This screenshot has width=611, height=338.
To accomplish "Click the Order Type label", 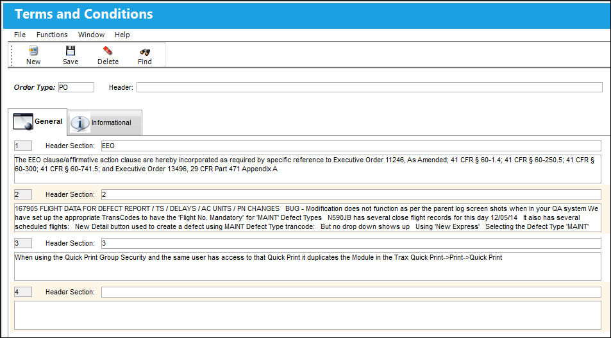I will pyautogui.click(x=35, y=87).
